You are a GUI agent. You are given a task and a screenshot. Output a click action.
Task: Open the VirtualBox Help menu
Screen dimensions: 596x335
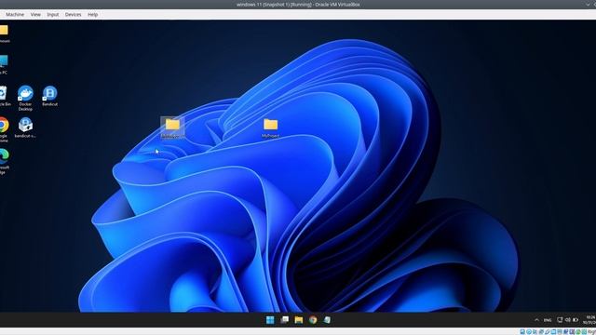(x=93, y=15)
